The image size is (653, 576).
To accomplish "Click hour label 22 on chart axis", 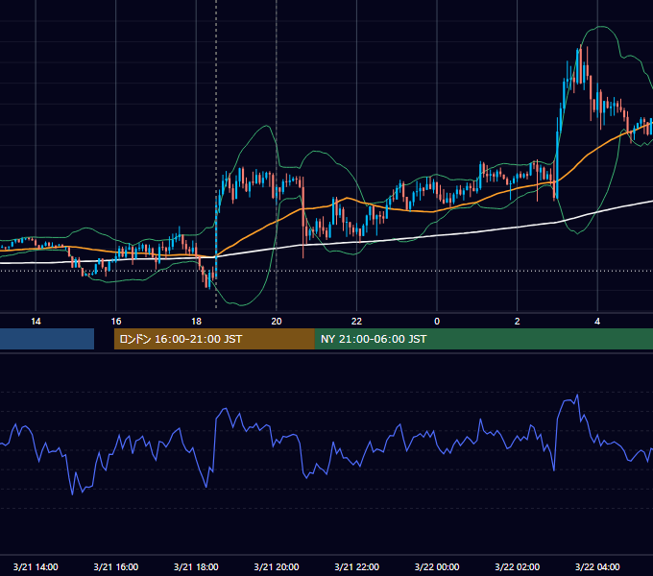I will point(356,322).
